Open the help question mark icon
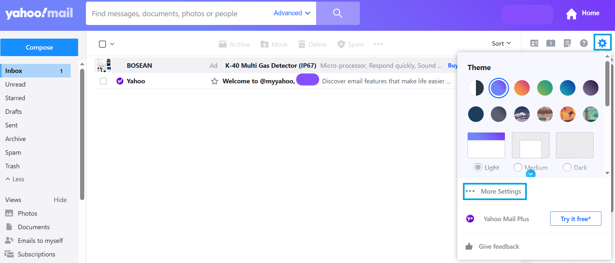Image resolution: width=615 pixels, height=263 pixels. [584, 43]
